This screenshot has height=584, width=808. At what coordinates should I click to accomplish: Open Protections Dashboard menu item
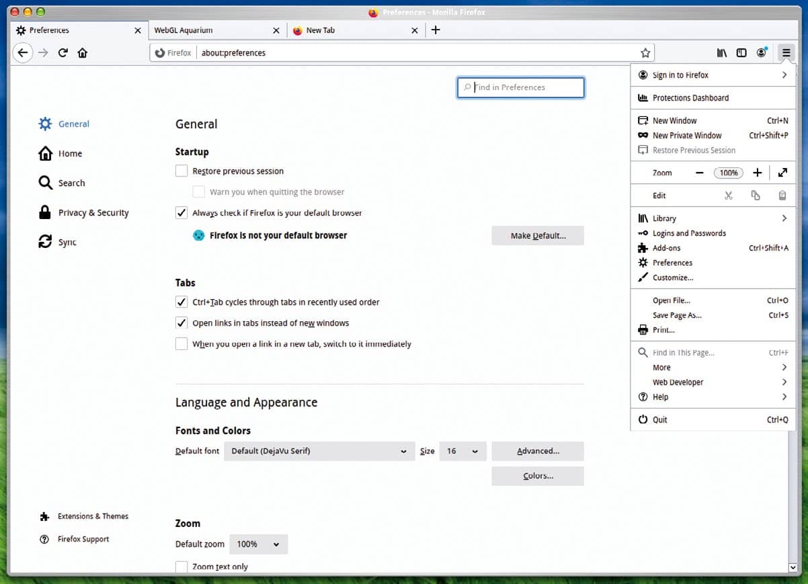[x=713, y=98]
